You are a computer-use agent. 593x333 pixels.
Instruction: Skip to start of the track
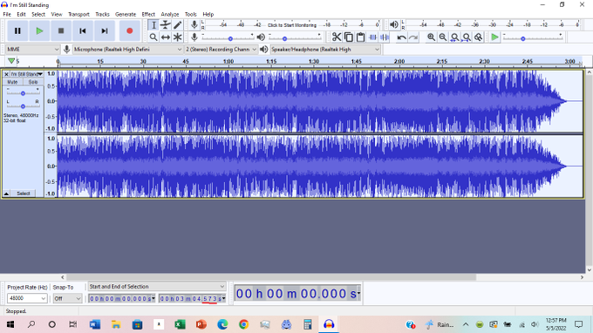(x=83, y=31)
